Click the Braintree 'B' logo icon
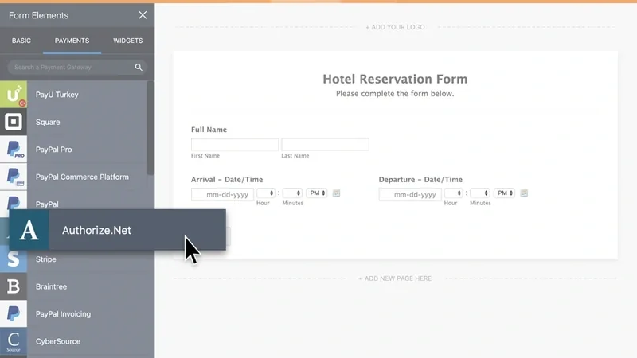 pyautogui.click(x=14, y=286)
